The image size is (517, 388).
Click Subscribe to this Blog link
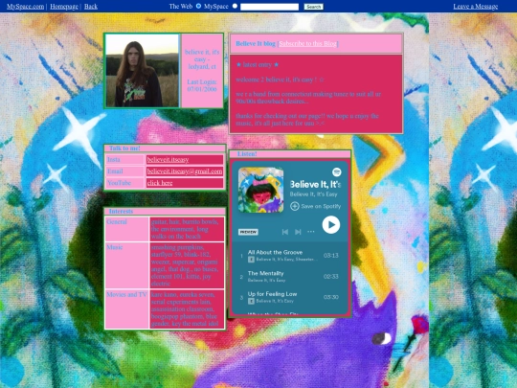coord(308,43)
